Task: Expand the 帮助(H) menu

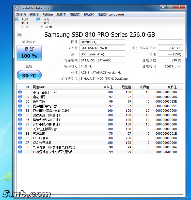Action: [89, 15]
